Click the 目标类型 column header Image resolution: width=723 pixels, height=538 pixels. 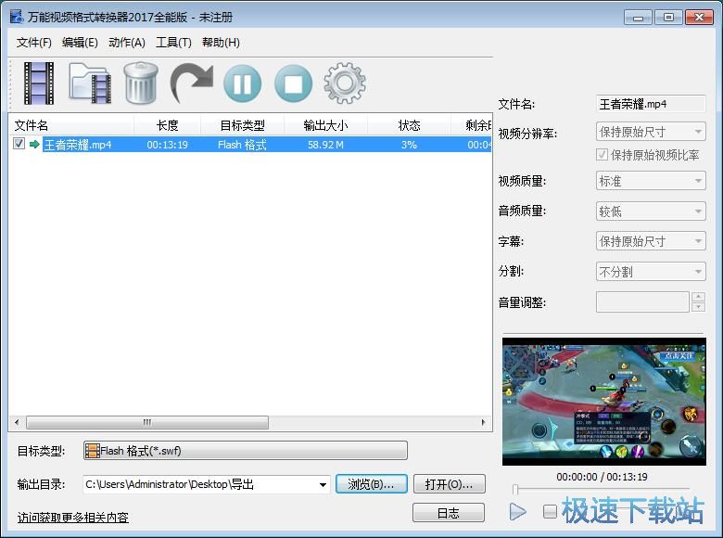(243, 125)
